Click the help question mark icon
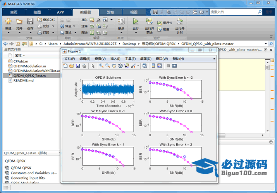The image size is (277, 193). [x=201, y=12]
